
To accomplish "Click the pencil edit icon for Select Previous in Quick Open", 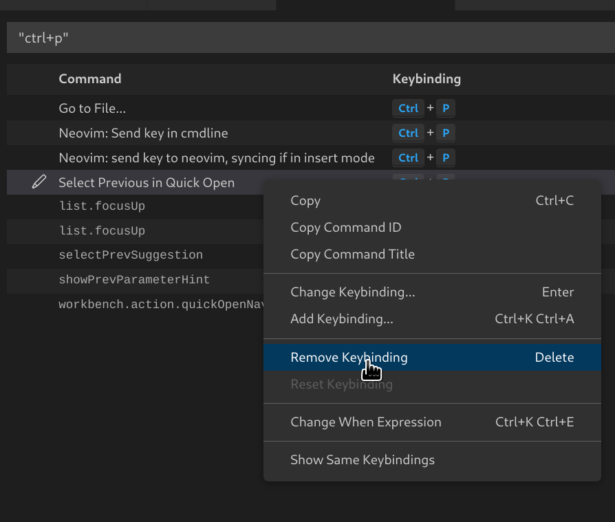I will (x=39, y=182).
